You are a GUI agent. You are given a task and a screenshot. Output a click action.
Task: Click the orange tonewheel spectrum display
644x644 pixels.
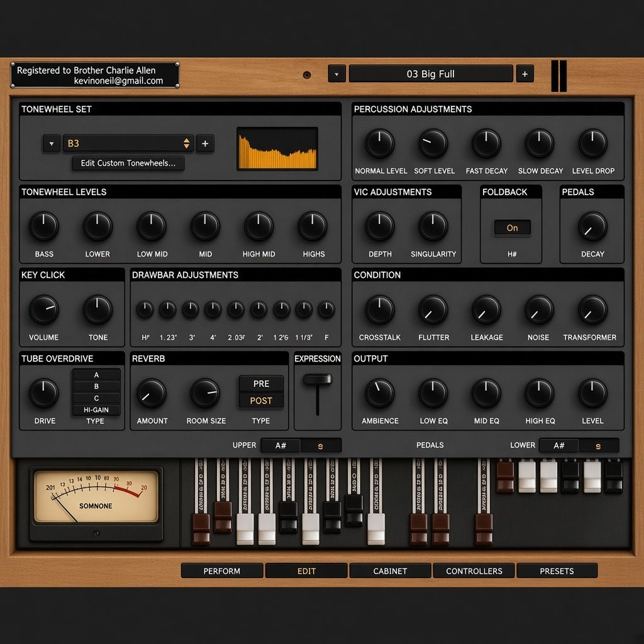[x=277, y=148]
